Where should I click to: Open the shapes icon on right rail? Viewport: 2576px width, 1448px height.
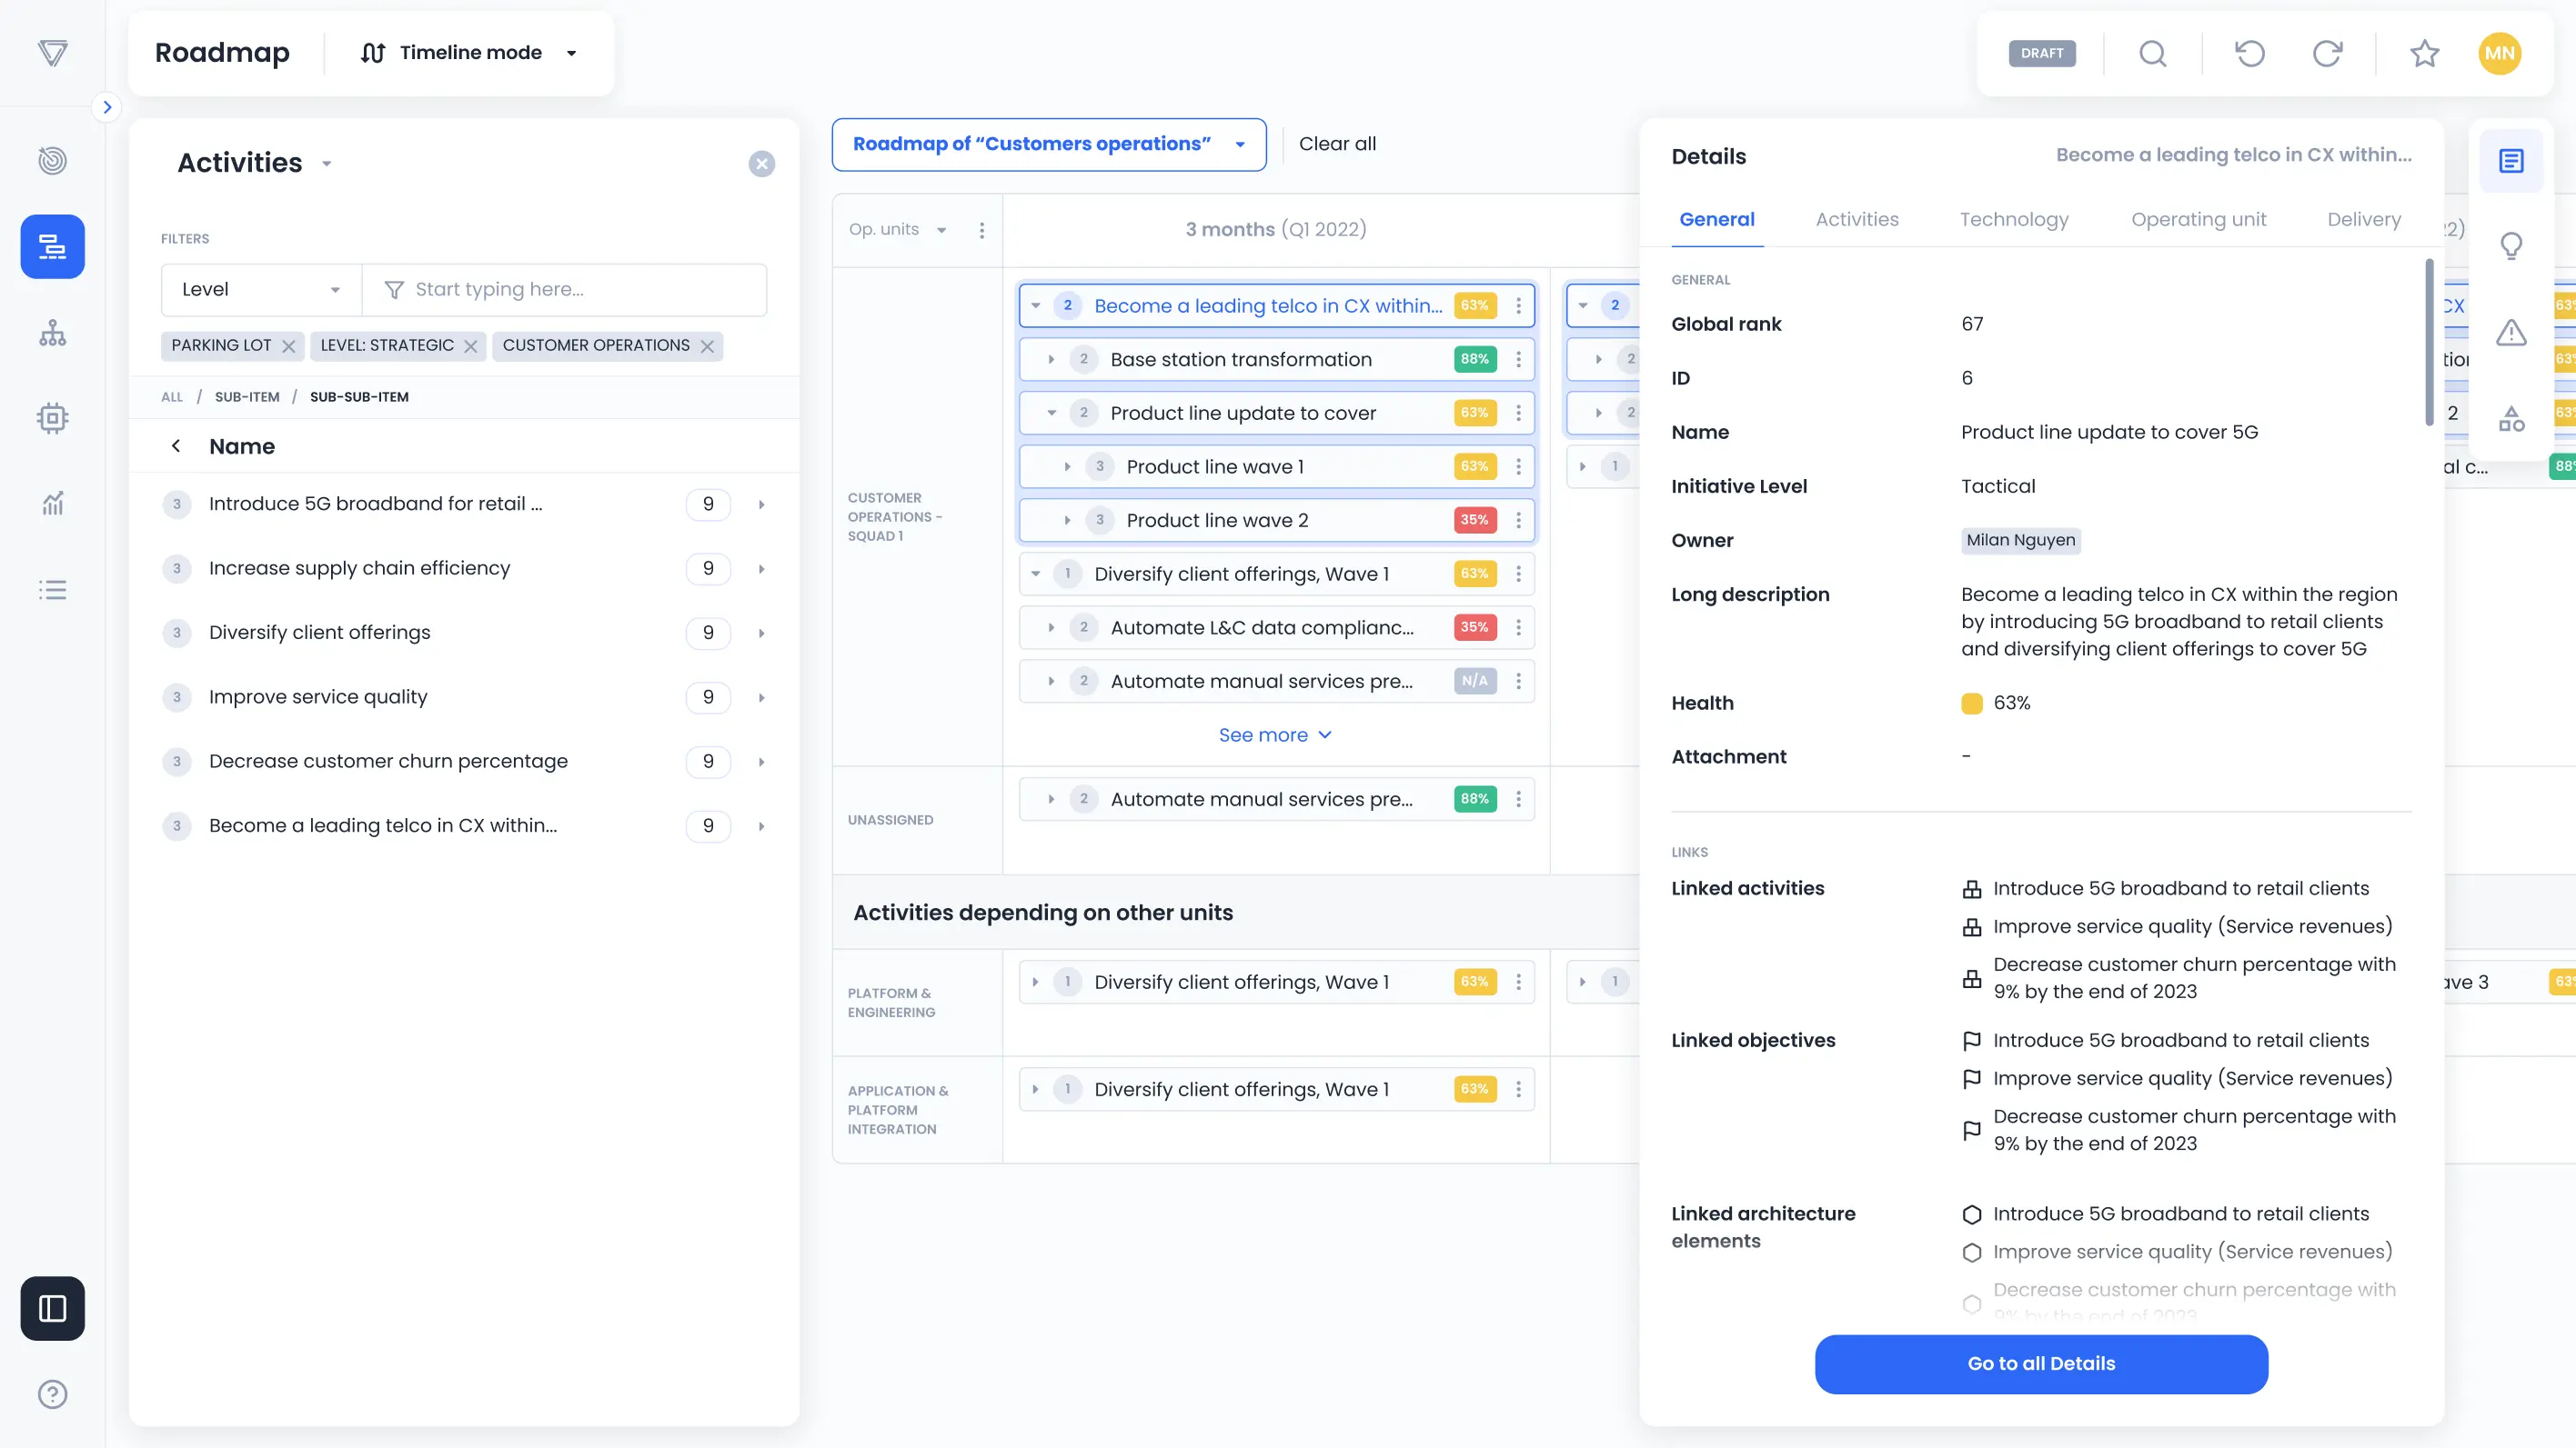click(2511, 418)
